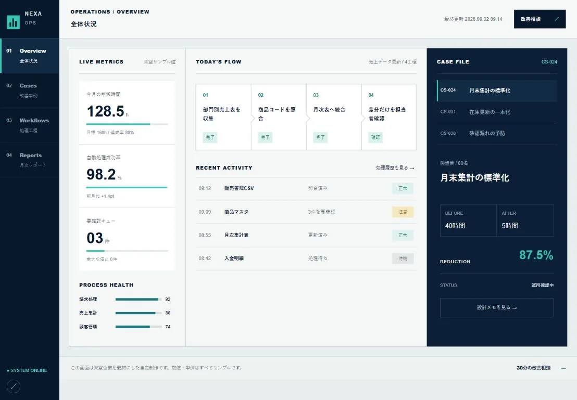577x400 pixels.
Task: Click the 正常 badge on 月次集計表 row
Action: pyautogui.click(x=403, y=235)
